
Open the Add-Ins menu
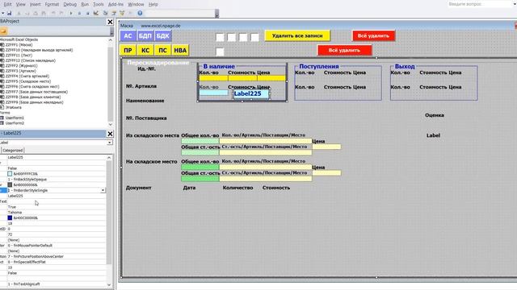116,4
